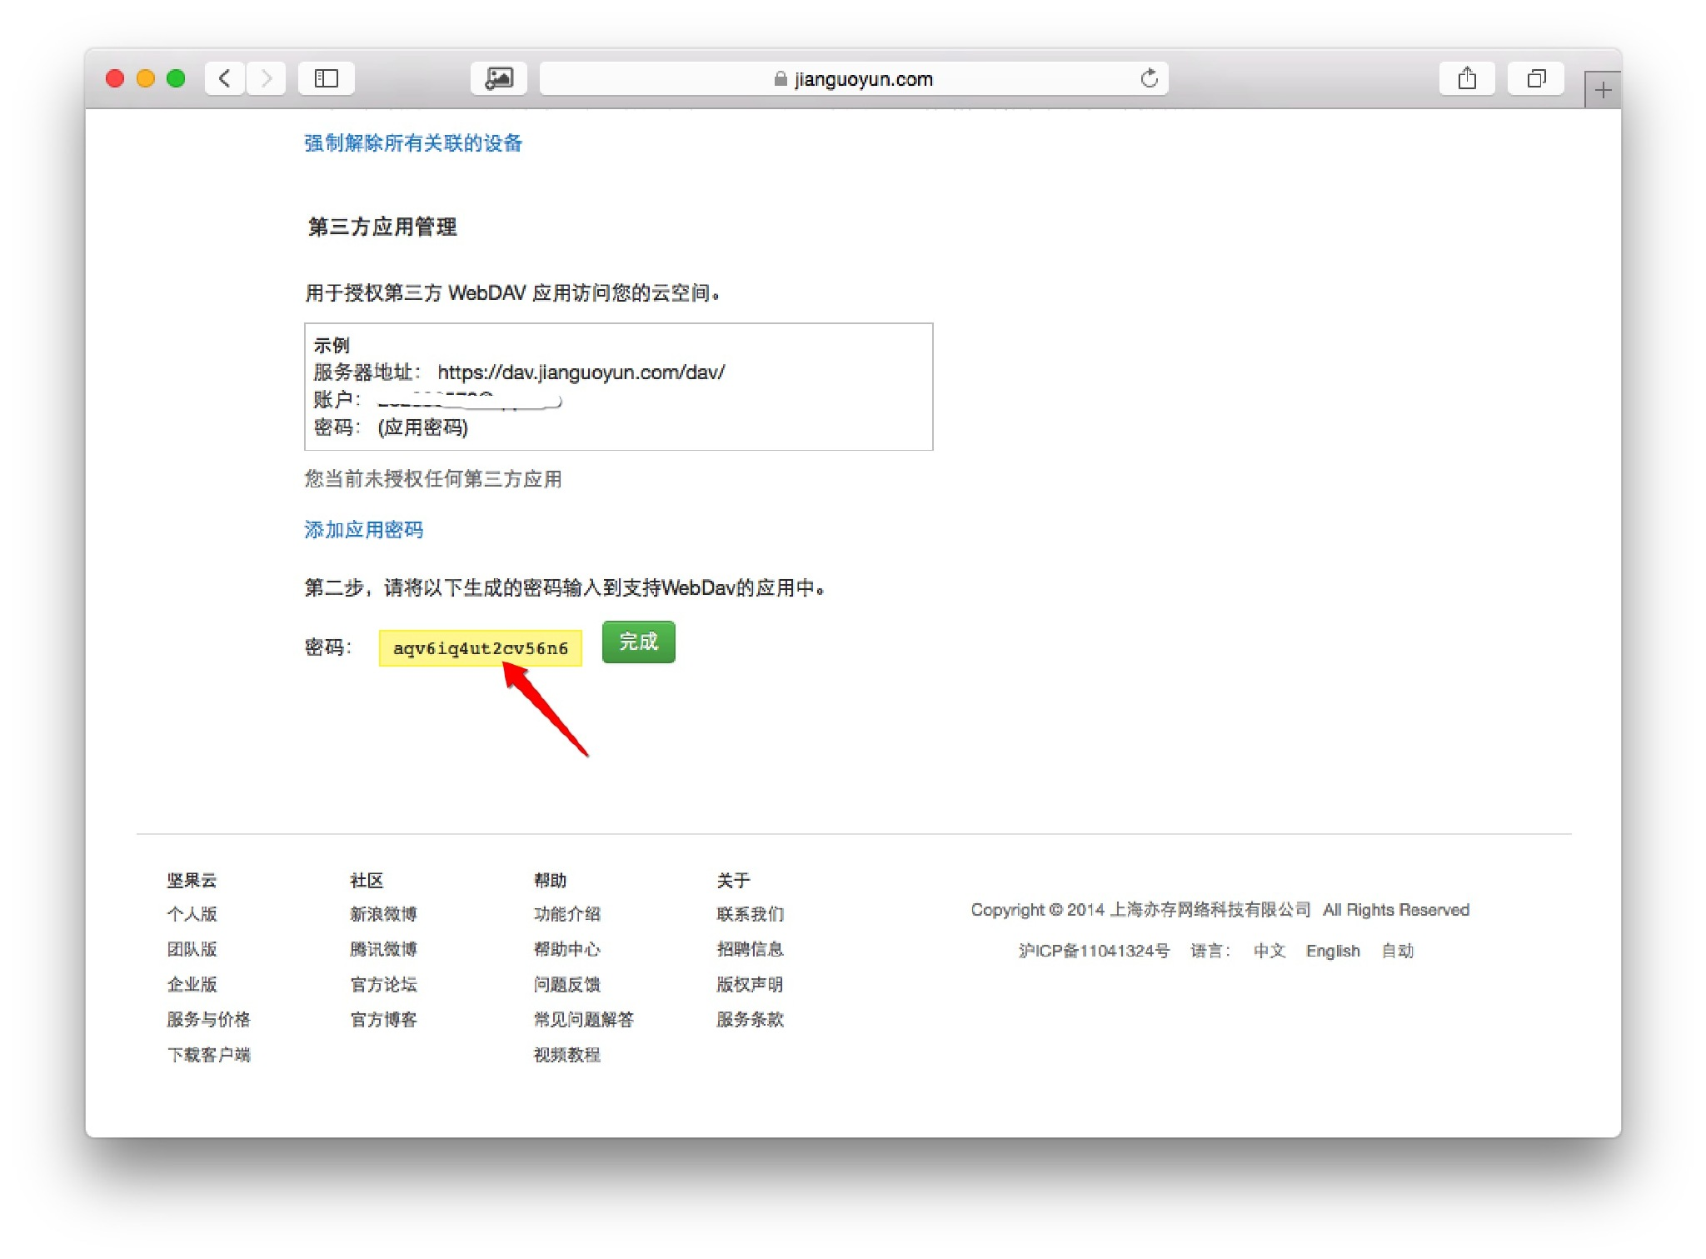Image resolution: width=1706 pixels, height=1259 pixels.
Task: Click the forward navigation arrow
Action: point(266,77)
